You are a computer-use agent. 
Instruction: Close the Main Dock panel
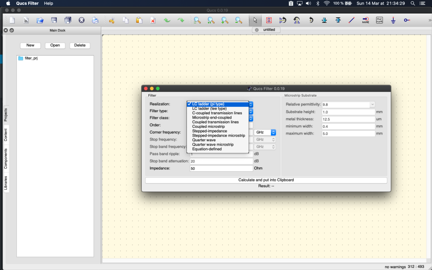click(x=5, y=30)
